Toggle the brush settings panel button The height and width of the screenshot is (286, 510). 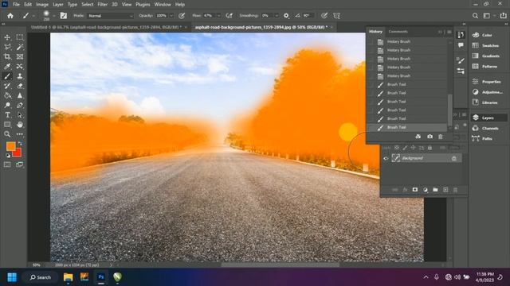(x=64, y=16)
